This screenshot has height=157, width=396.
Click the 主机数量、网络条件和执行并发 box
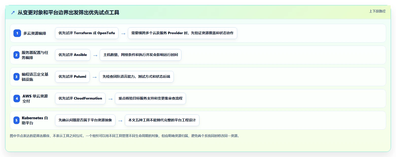[141, 55]
